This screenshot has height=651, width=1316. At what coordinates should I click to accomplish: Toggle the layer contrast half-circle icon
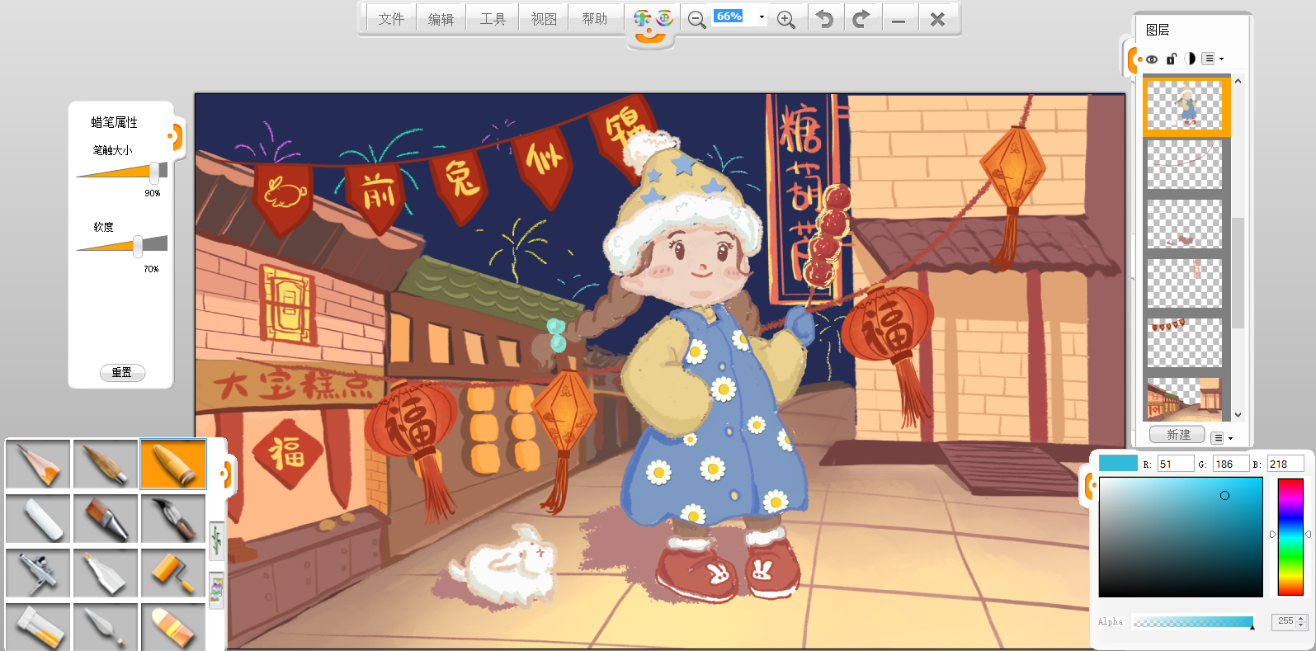(x=1190, y=59)
